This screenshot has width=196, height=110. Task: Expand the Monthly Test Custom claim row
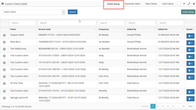click(x=4, y=91)
